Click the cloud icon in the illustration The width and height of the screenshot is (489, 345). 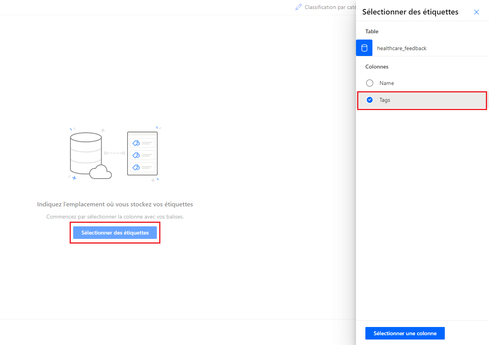coord(101,172)
